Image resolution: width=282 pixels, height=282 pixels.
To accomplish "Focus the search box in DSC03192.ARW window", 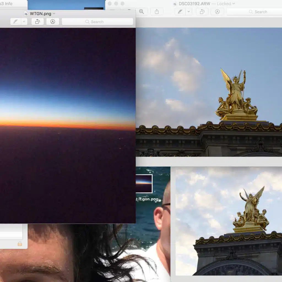I will pos(253,12).
